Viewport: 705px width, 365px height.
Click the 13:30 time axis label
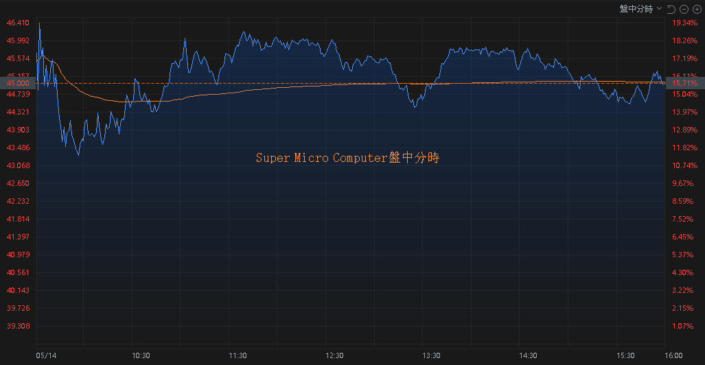tap(430, 355)
